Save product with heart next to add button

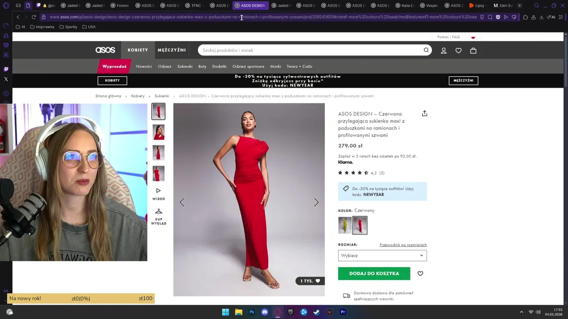tap(420, 273)
